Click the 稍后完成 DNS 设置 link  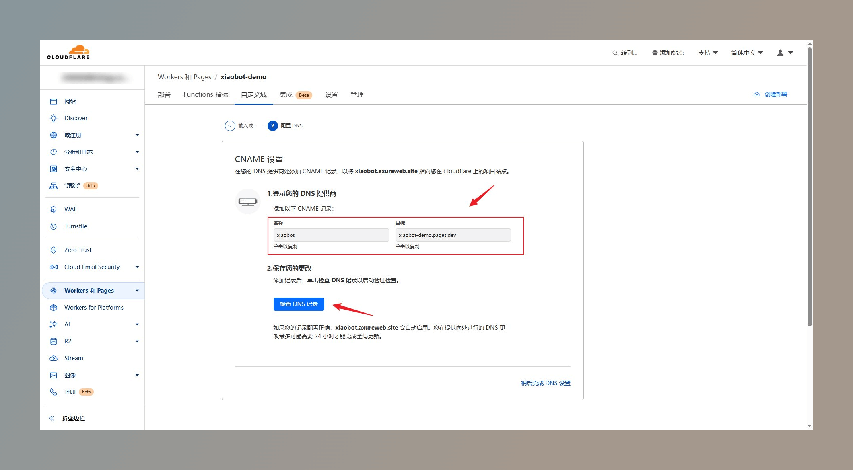(x=546, y=383)
